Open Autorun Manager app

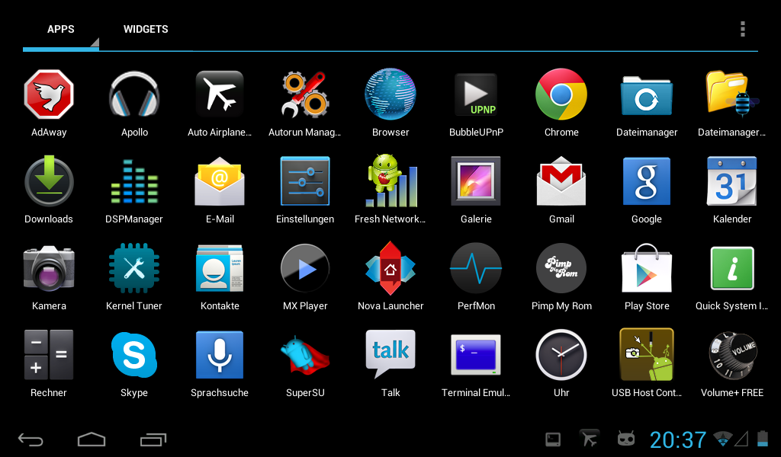pos(305,94)
